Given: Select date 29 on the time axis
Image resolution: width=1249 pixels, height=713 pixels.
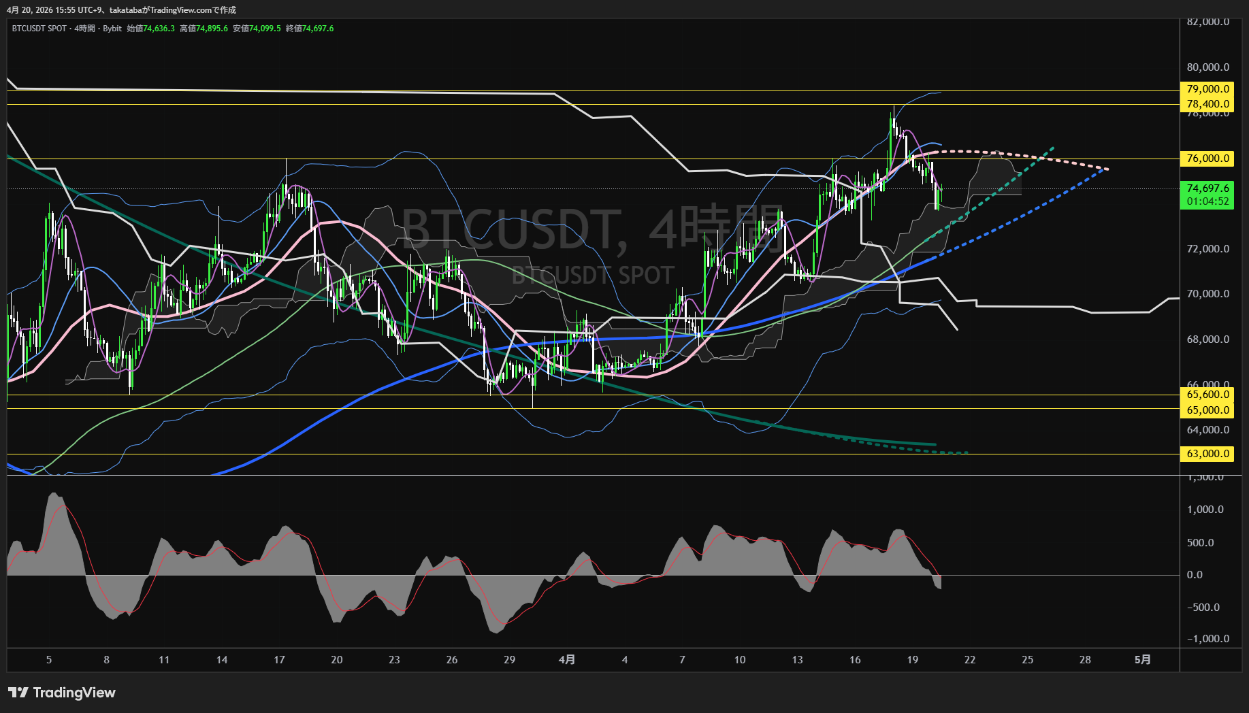Looking at the screenshot, I should point(509,659).
